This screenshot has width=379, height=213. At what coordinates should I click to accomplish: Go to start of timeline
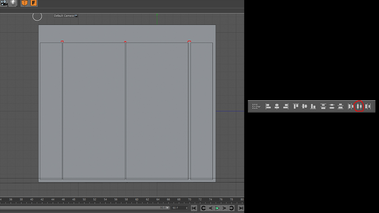[x=194, y=208]
